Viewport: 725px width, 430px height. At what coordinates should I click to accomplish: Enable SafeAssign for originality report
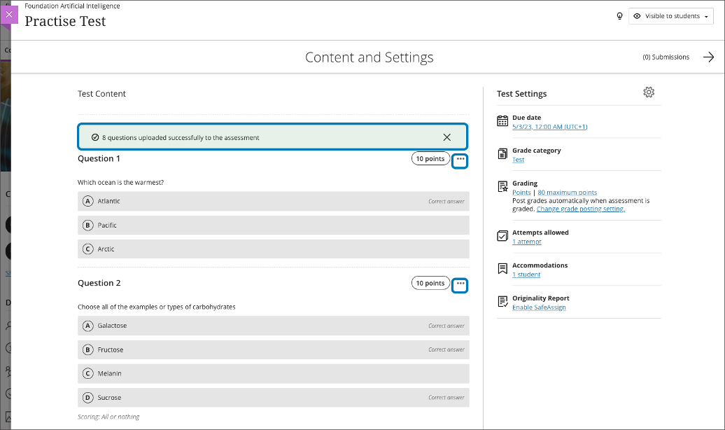(539, 307)
